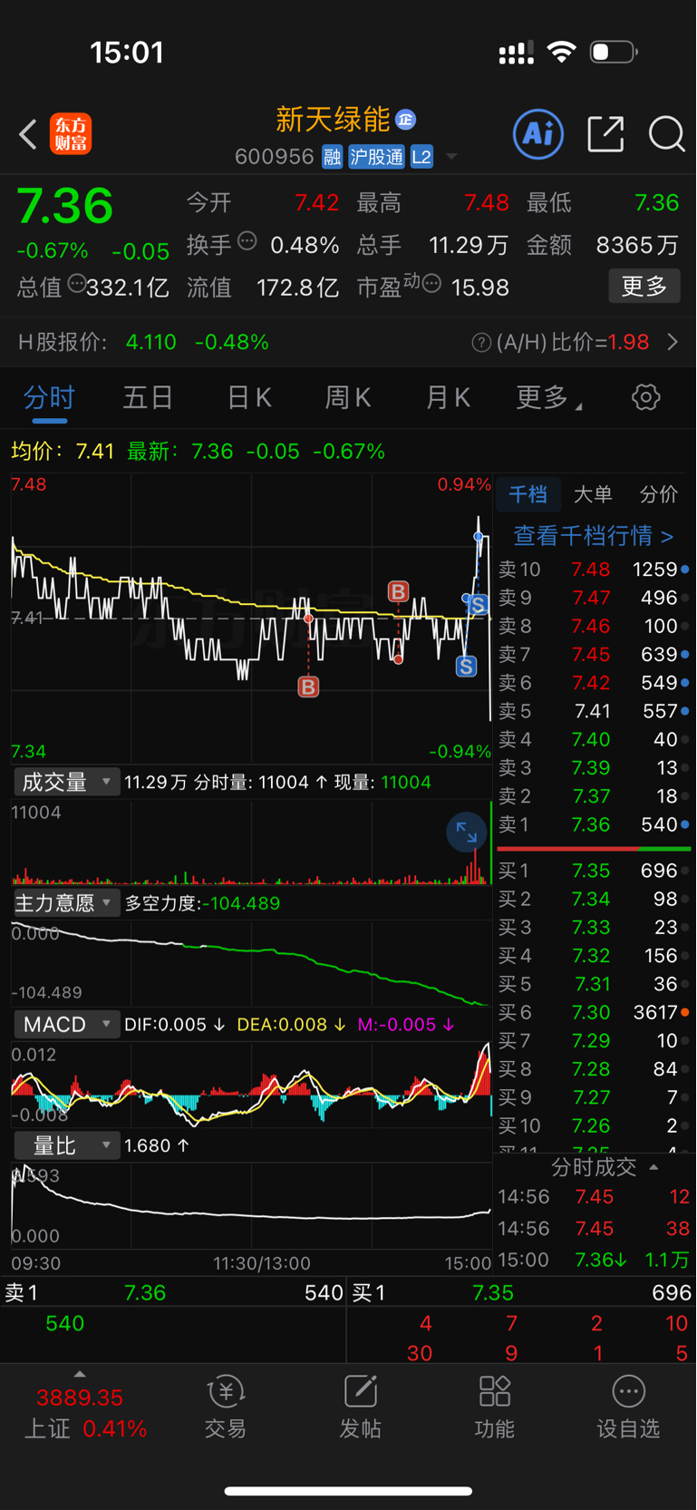Tap the DEA:0.008 readout
The image size is (697, 1510).
[x=290, y=1025]
